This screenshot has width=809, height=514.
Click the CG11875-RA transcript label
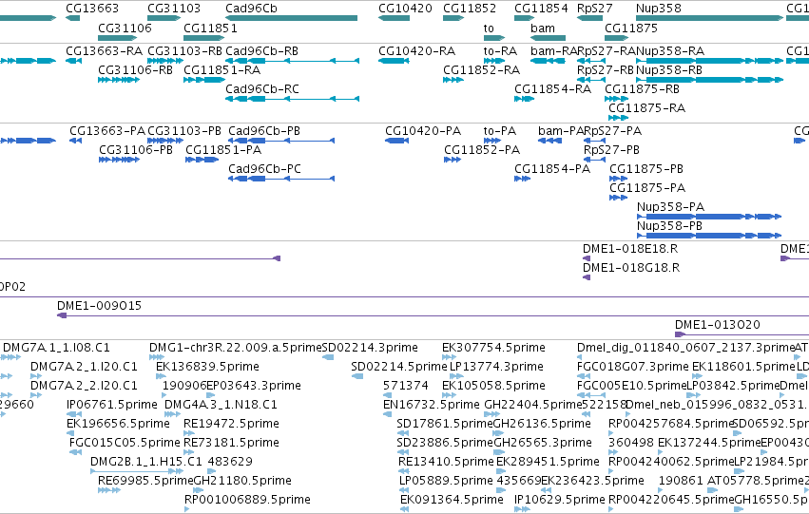coord(647,108)
